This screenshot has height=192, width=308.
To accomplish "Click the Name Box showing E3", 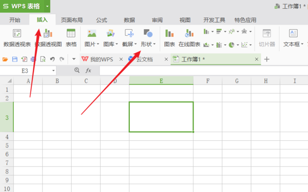I will 25,71.
